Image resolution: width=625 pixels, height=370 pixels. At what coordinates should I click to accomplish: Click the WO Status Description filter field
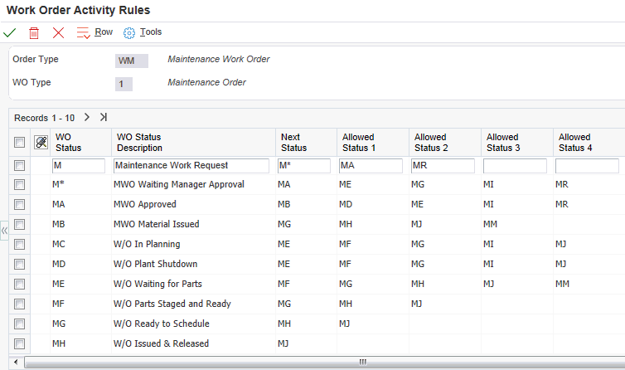coord(191,165)
